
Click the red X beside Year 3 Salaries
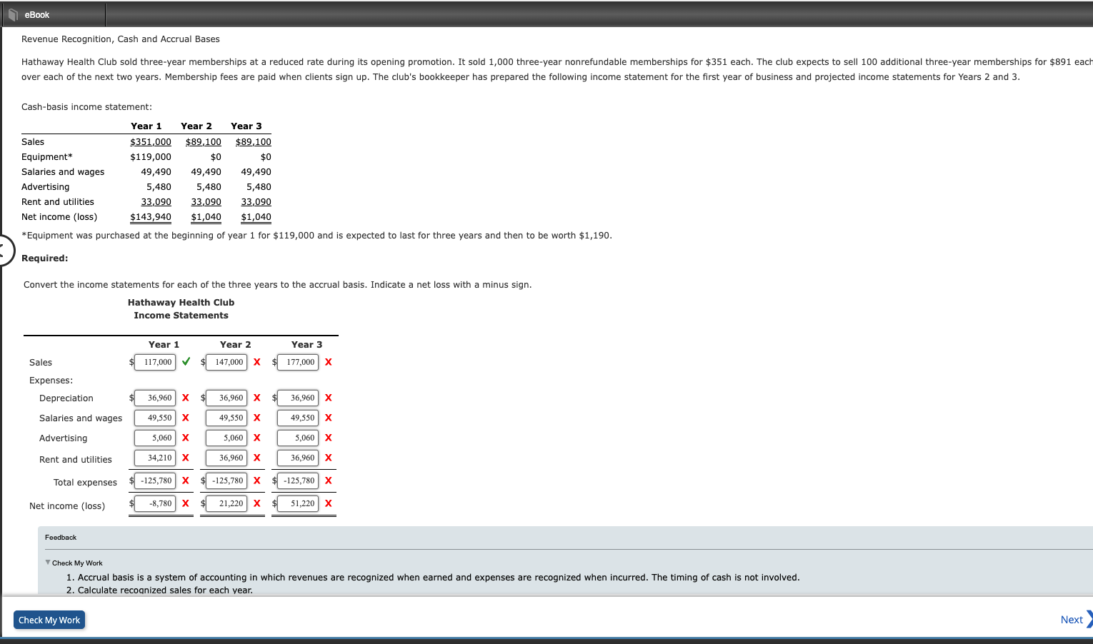pyautogui.click(x=329, y=418)
